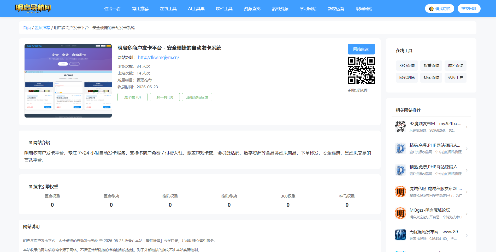496x252 pixels.
Task: Click the 神马权重 label
Action: click(347, 196)
